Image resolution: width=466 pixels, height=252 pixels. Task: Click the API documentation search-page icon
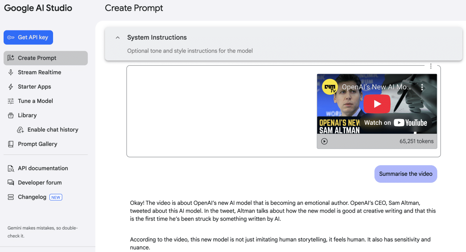click(x=11, y=168)
